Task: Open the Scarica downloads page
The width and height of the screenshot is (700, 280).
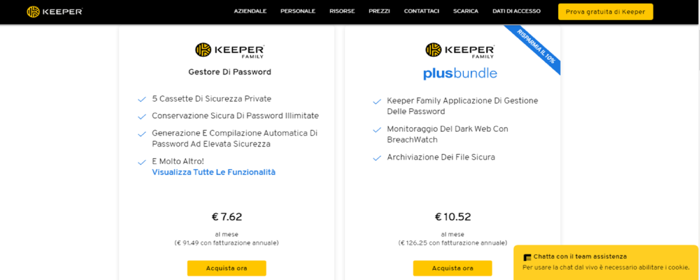Action: (466, 11)
